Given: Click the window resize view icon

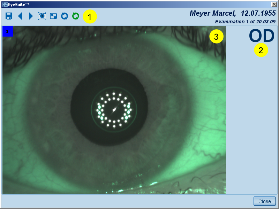Looking at the screenshot, I should [53, 16].
